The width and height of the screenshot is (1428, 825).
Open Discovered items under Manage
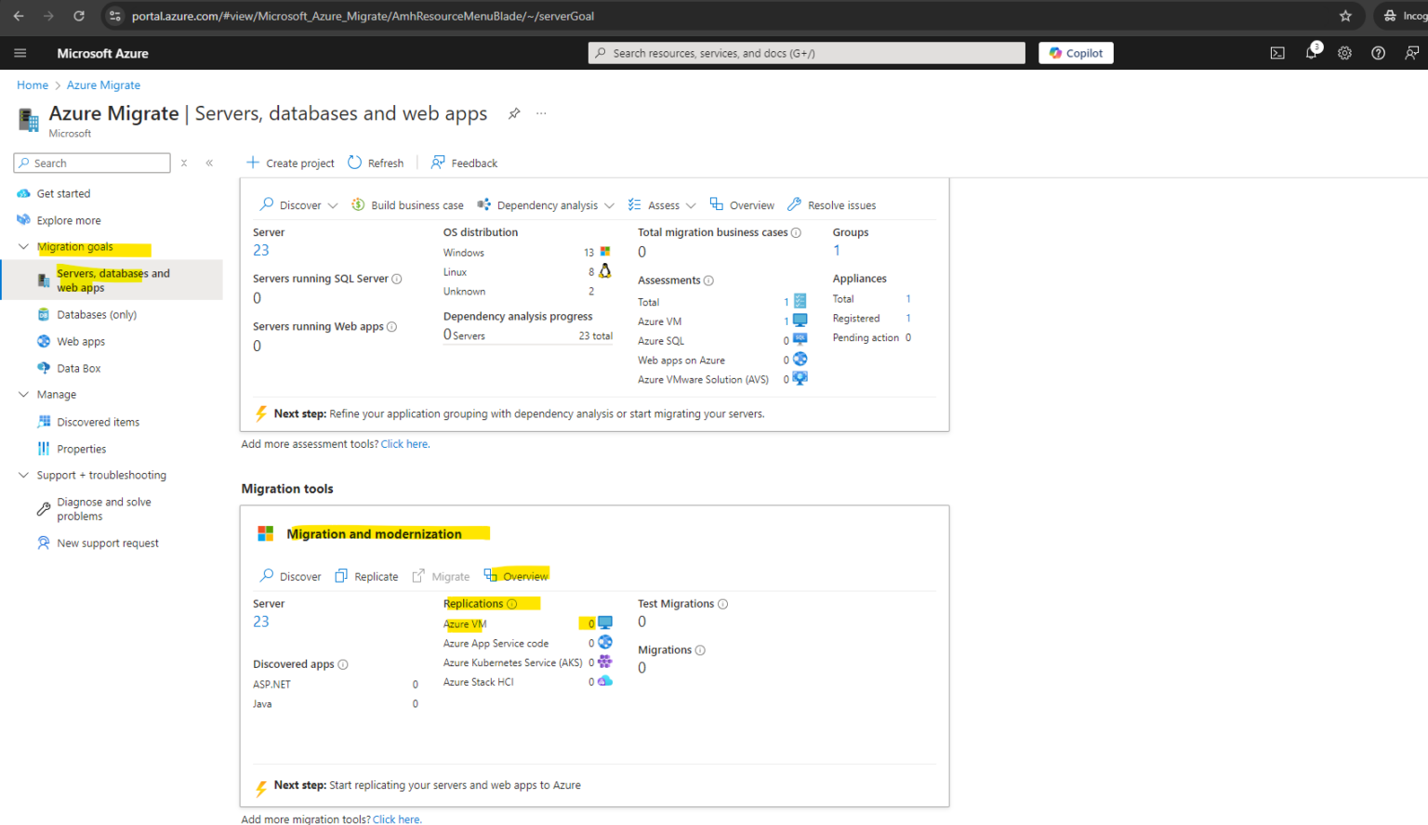98,421
